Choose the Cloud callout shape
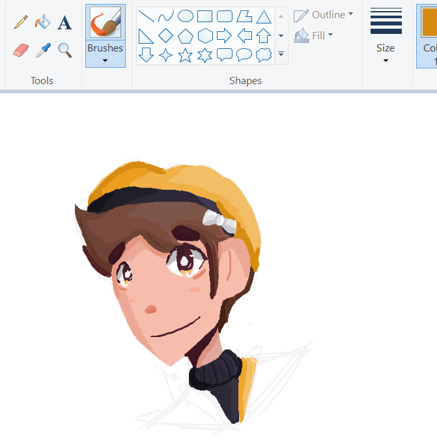 click(264, 55)
